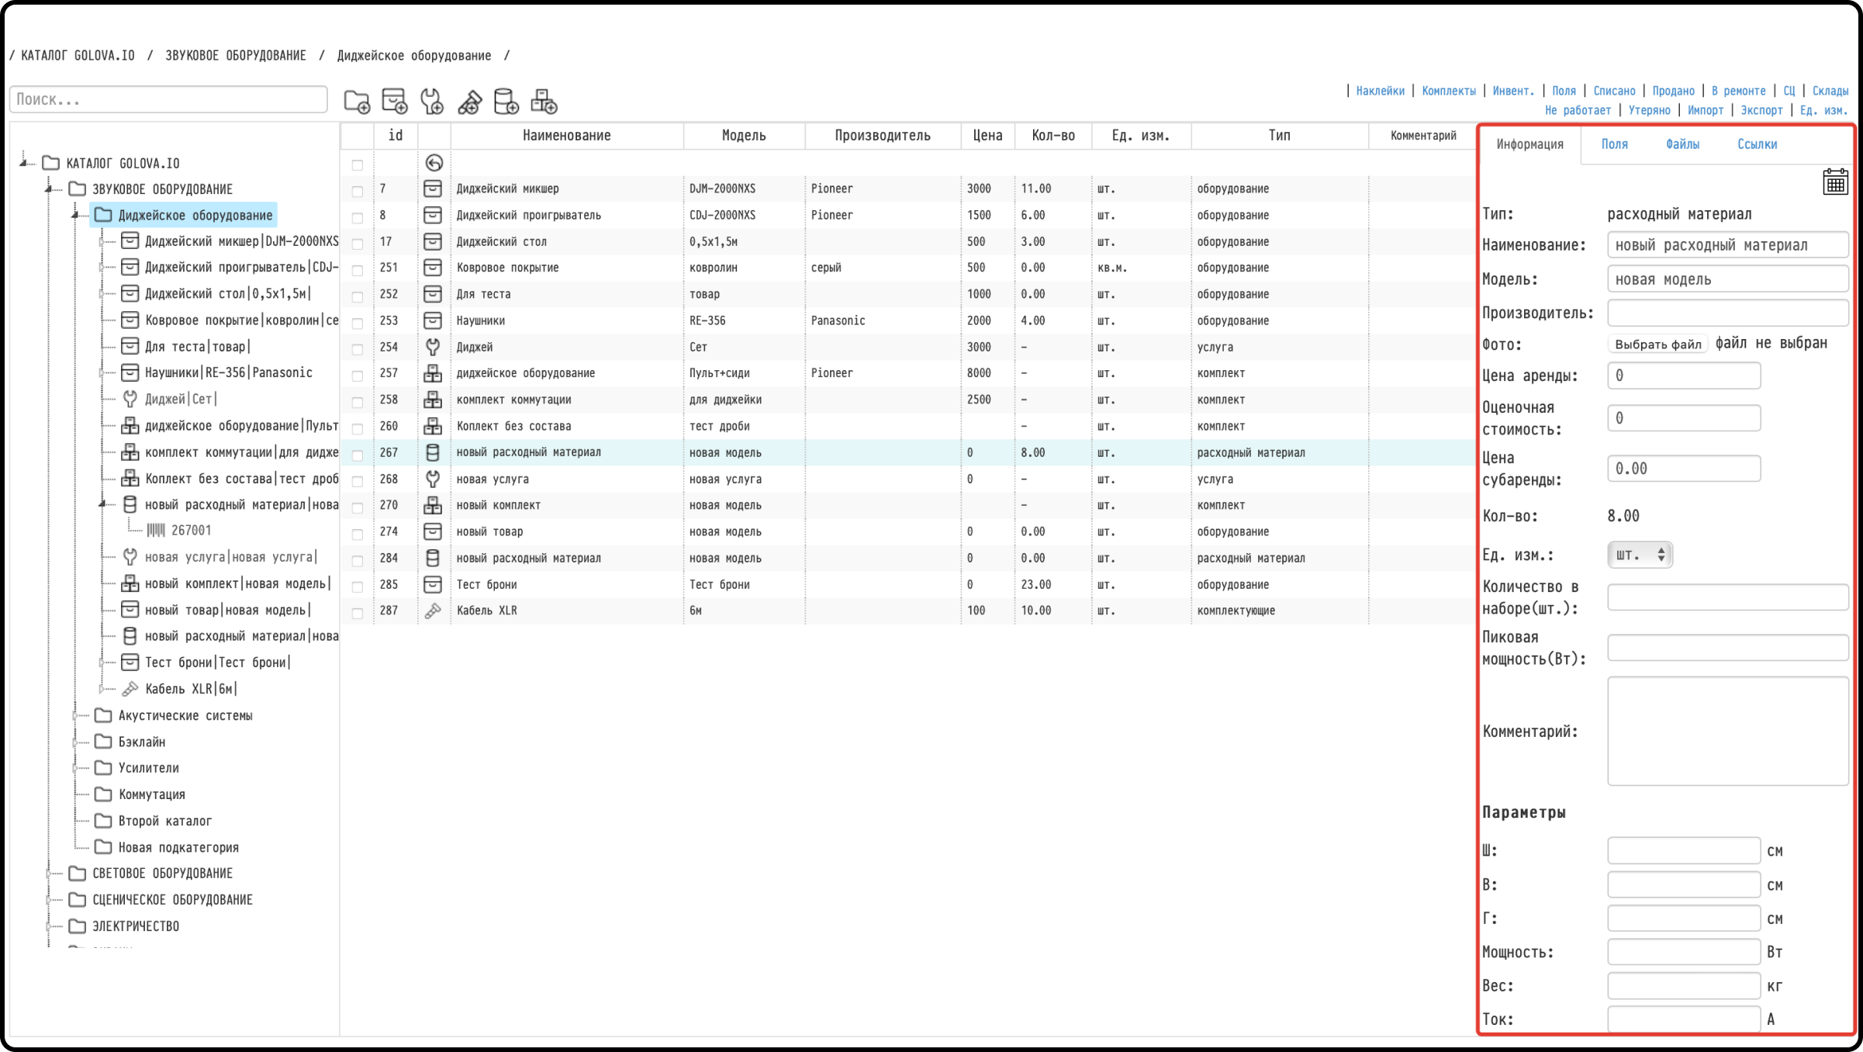Viewport: 1863px width, 1052px height.
Task: Expand the СВЕТОВОЕ ОБОРУДОВАНИЕ tree folder
Action: pos(49,874)
